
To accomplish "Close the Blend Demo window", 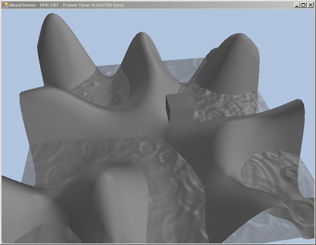I will [x=310, y=5].
